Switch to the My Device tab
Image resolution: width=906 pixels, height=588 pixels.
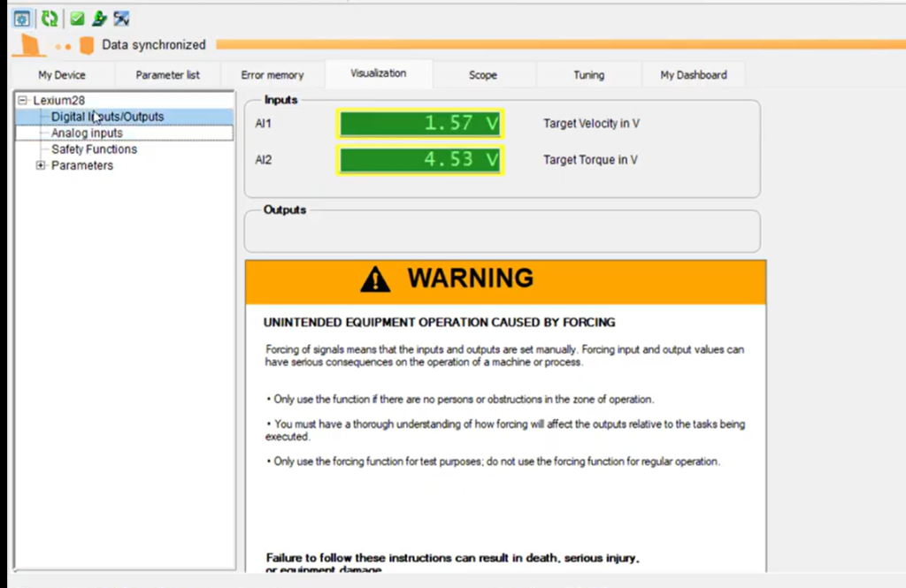(x=62, y=75)
